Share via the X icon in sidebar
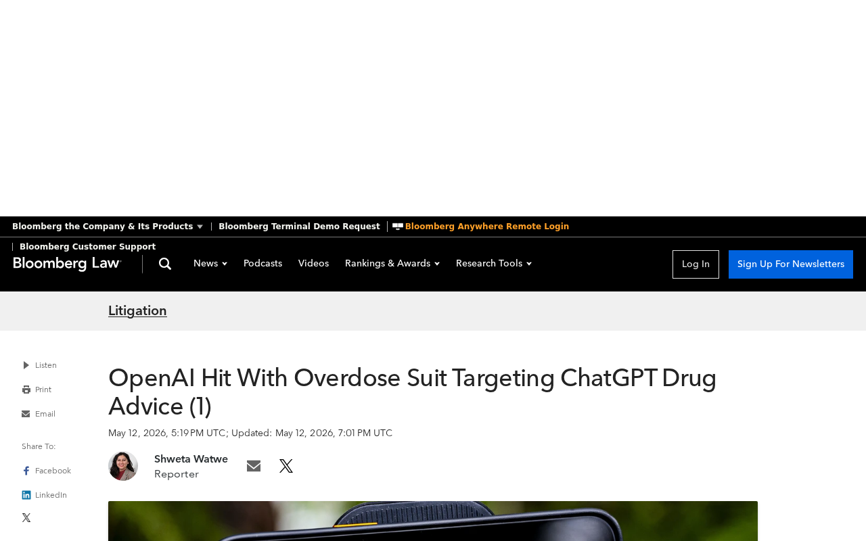Screen dimensions: 866x541 [x=26, y=518]
